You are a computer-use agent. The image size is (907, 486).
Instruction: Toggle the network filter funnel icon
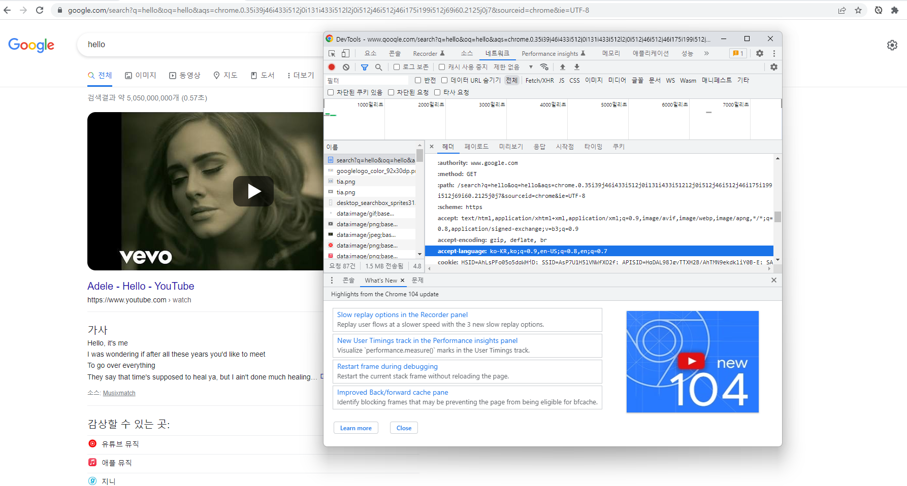365,67
